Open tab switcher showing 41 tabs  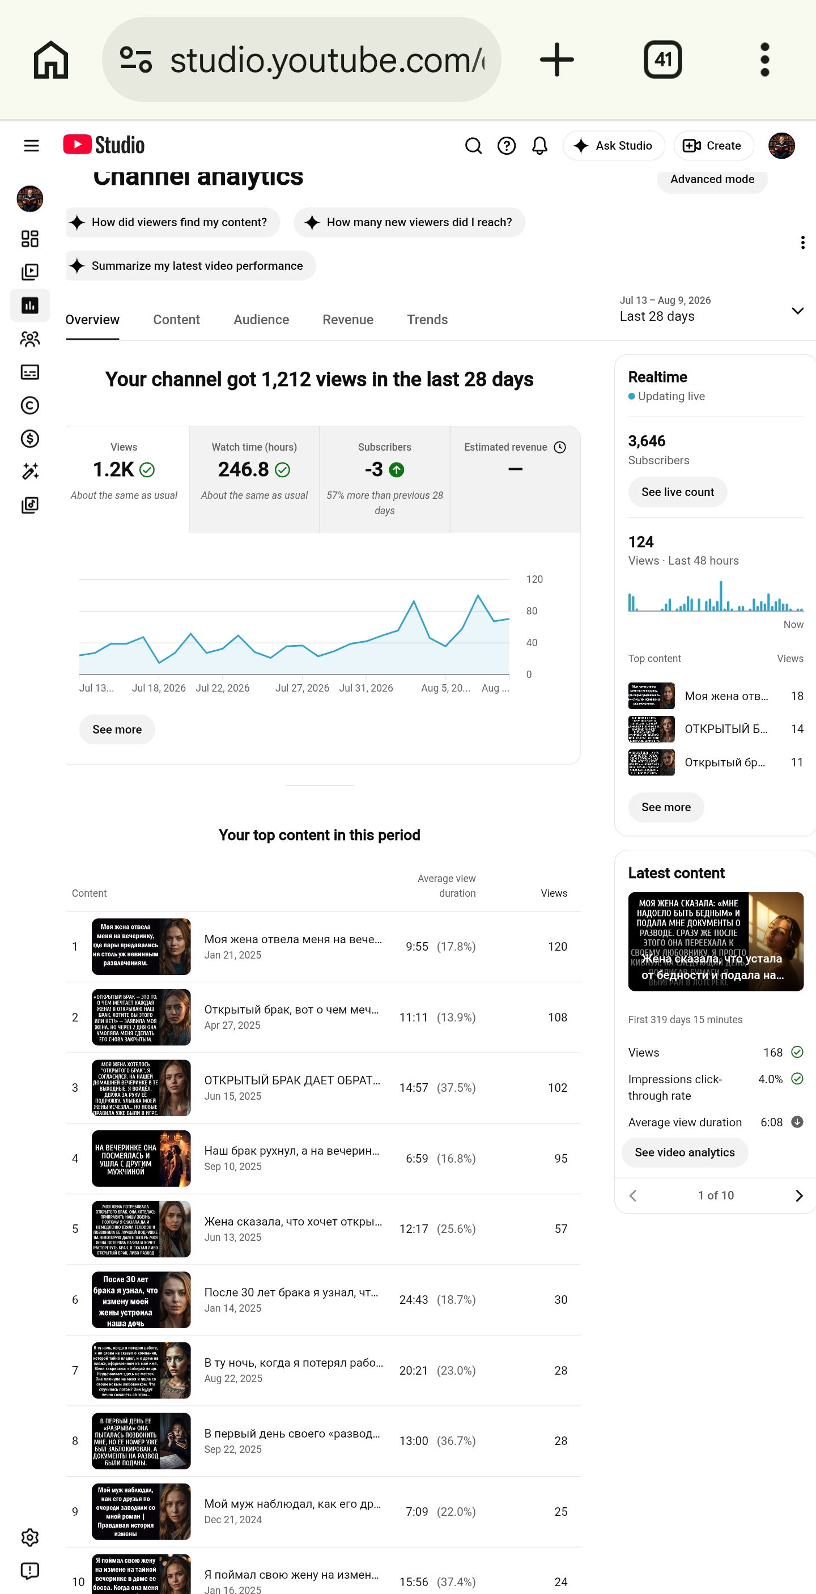tap(662, 60)
